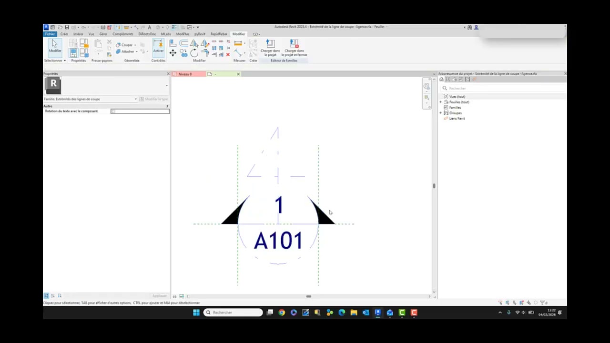610x343 pixels.
Task: Click the Windows taskbar Rechercher box
Action: 234,313
